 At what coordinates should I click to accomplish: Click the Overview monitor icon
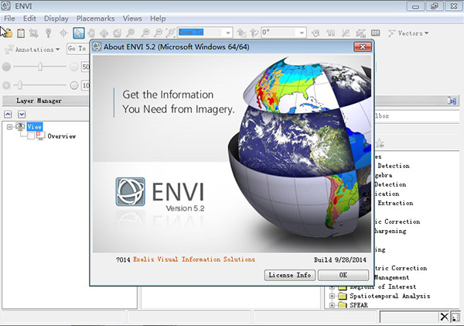click(40, 136)
